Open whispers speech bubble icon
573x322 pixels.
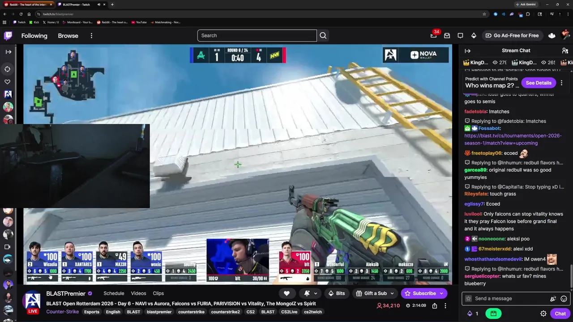click(x=460, y=35)
